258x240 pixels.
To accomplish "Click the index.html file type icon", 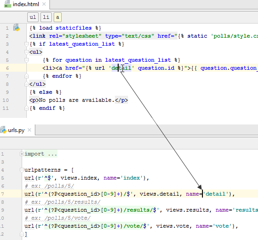I will (8, 4).
